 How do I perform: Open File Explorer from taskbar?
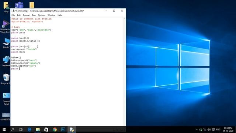tap(38, 130)
